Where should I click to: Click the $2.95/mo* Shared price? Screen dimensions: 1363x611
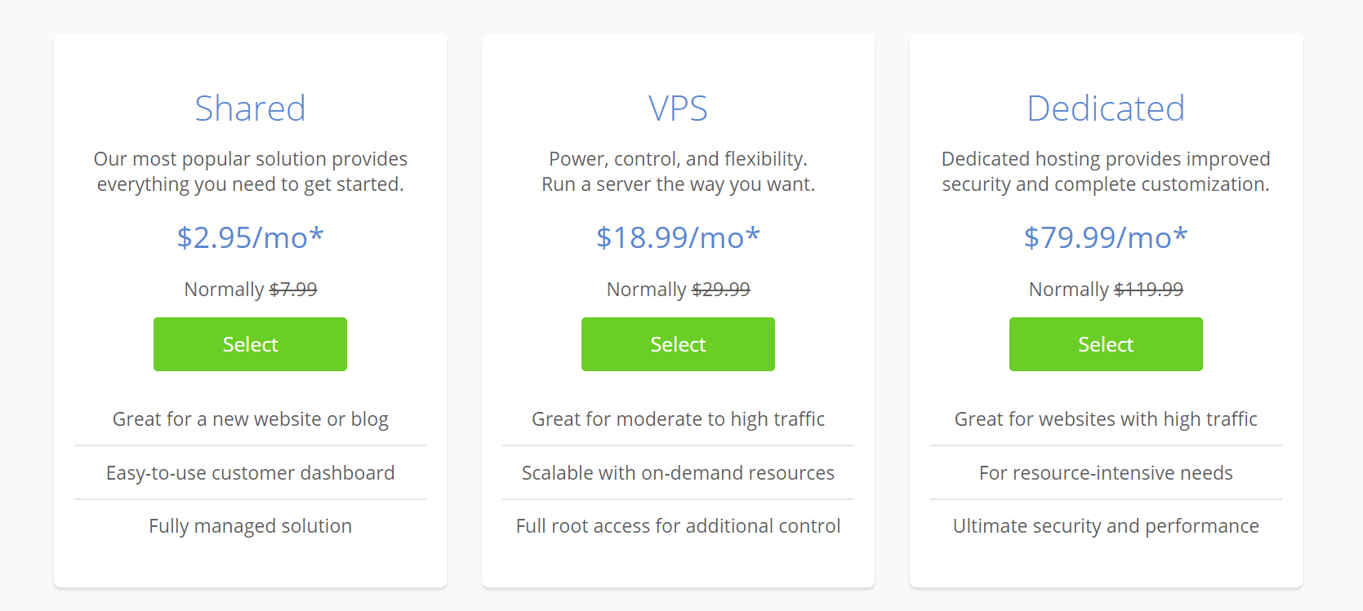[250, 237]
